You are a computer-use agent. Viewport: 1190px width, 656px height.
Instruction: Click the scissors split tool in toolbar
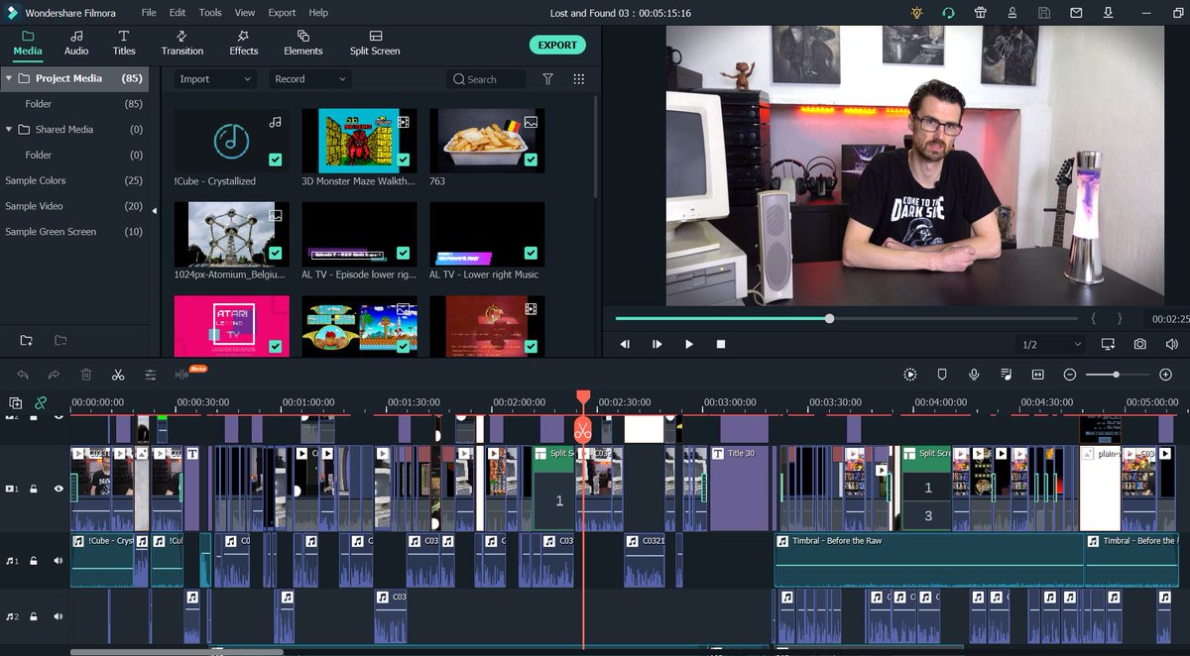pyautogui.click(x=118, y=375)
